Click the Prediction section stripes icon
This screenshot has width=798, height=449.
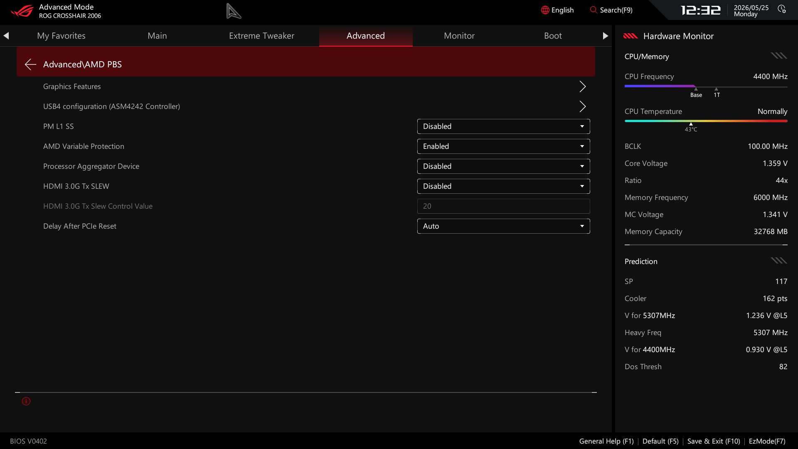[779, 261]
